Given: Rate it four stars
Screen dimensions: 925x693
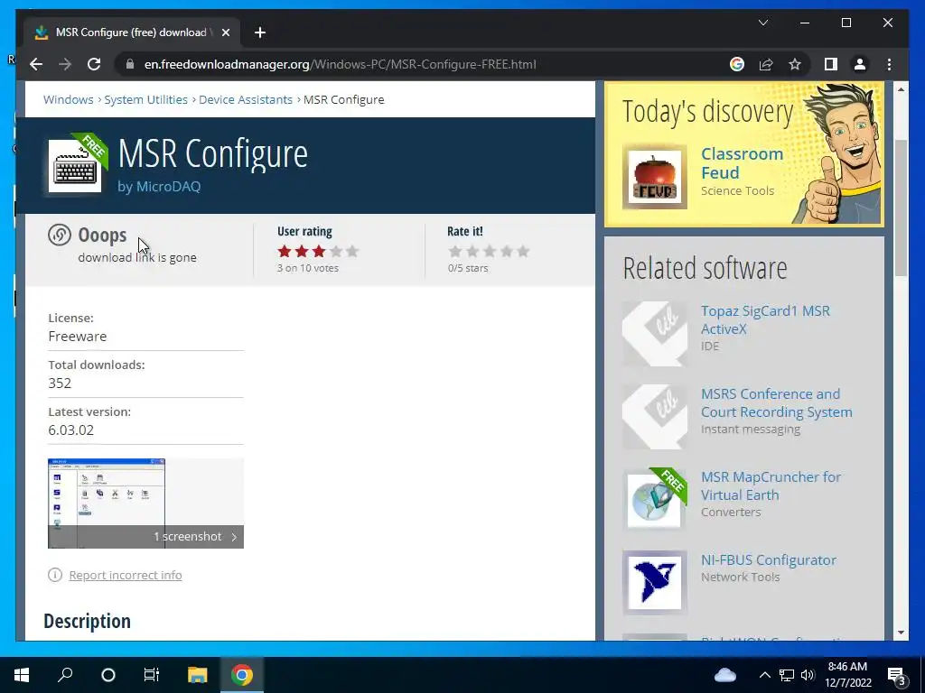Looking at the screenshot, I should tap(506, 252).
